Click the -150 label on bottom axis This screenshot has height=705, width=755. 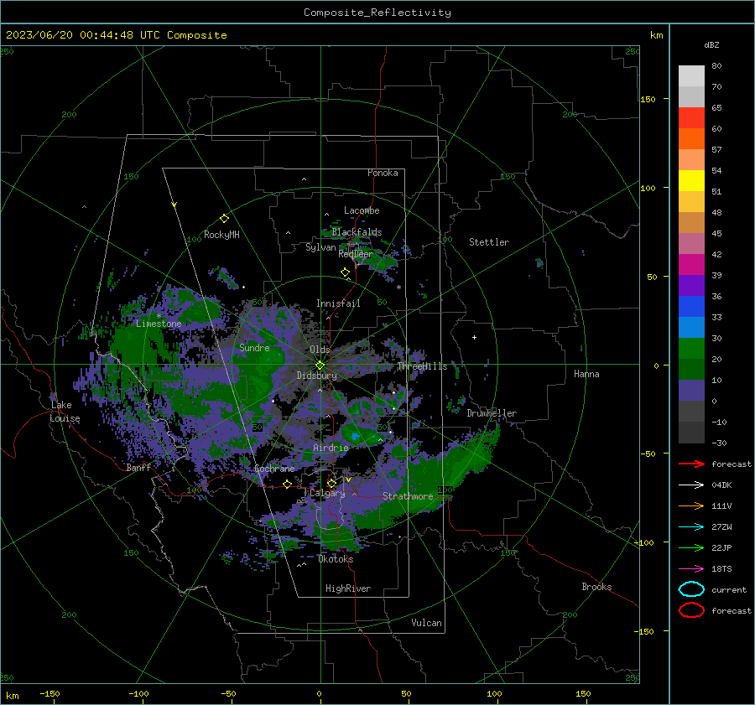[49, 694]
